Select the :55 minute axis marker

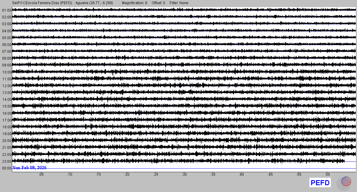(327, 175)
